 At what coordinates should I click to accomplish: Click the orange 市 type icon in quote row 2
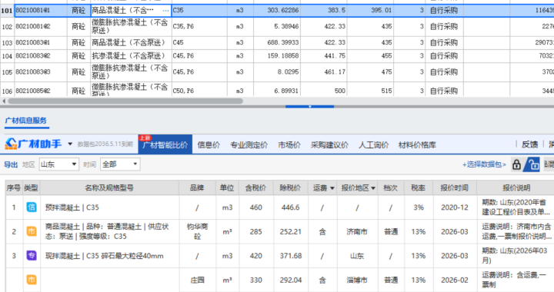click(x=32, y=231)
